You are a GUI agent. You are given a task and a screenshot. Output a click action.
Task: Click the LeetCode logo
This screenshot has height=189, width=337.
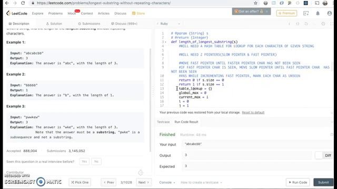click(x=17, y=13)
